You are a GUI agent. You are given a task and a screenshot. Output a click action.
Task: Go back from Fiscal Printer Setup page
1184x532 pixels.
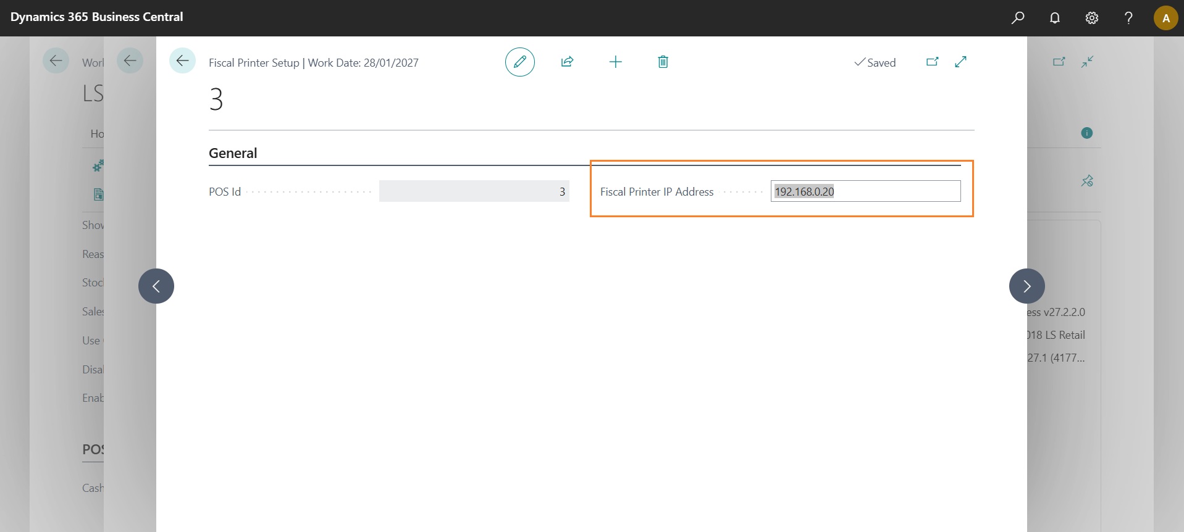click(182, 60)
